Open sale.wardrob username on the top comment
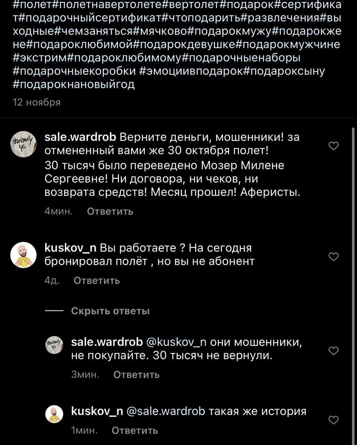This screenshot has width=357, height=445. 80,137
